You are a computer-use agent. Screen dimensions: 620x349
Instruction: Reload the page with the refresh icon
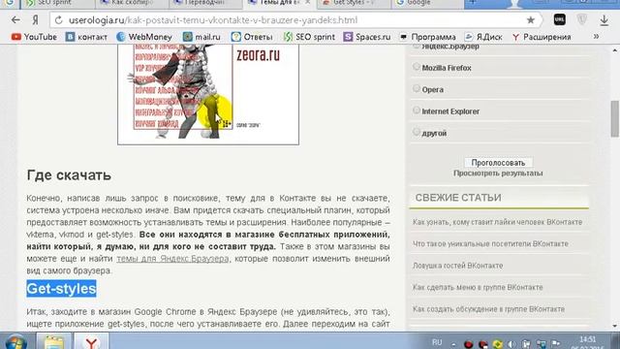point(58,20)
